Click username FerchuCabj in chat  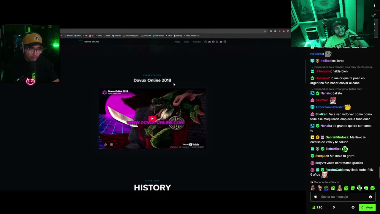334,170
